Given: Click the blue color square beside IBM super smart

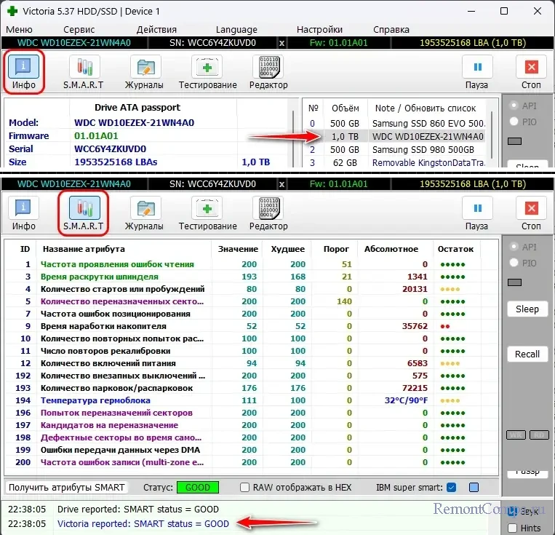Looking at the screenshot, I should click(x=474, y=487).
